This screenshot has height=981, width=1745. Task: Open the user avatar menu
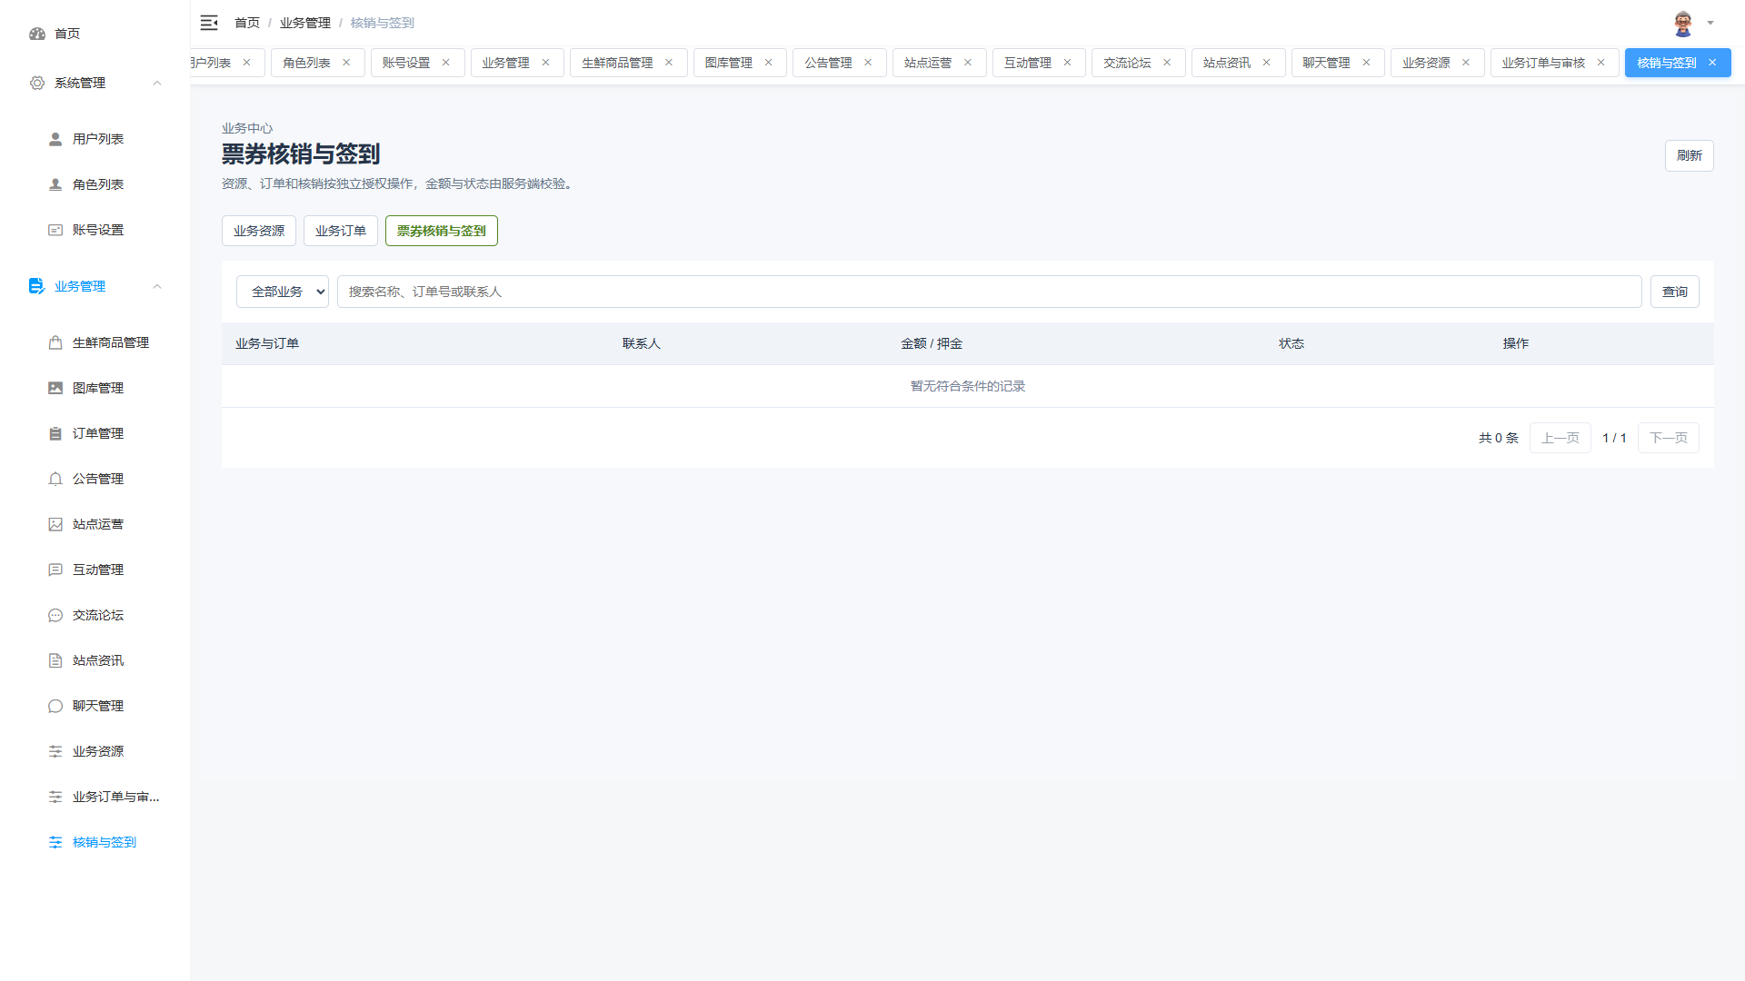coord(1683,24)
